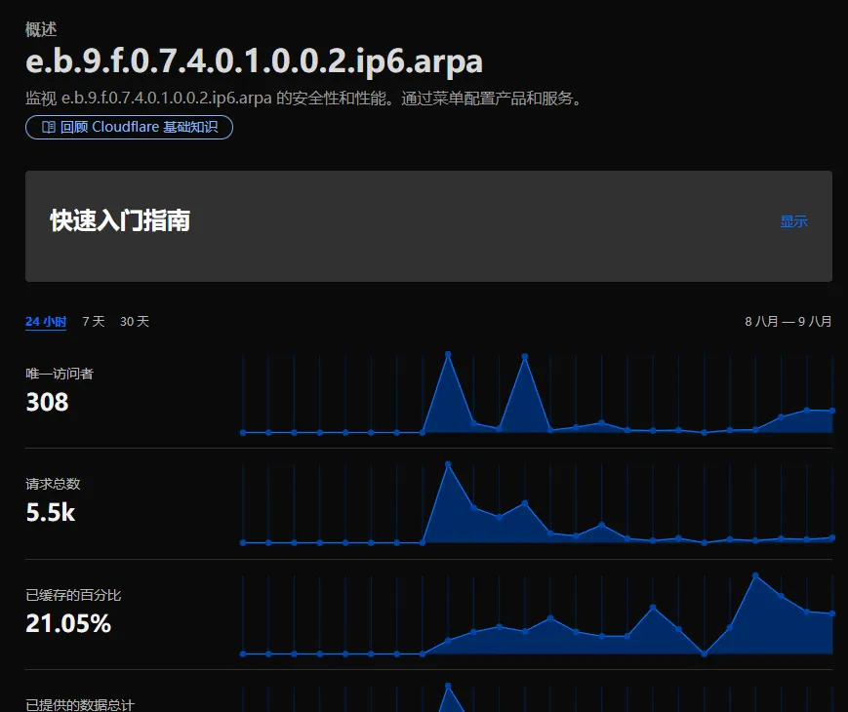Select the 24 小时 time range tab
The height and width of the screenshot is (712, 848).
[x=46, y=322]
